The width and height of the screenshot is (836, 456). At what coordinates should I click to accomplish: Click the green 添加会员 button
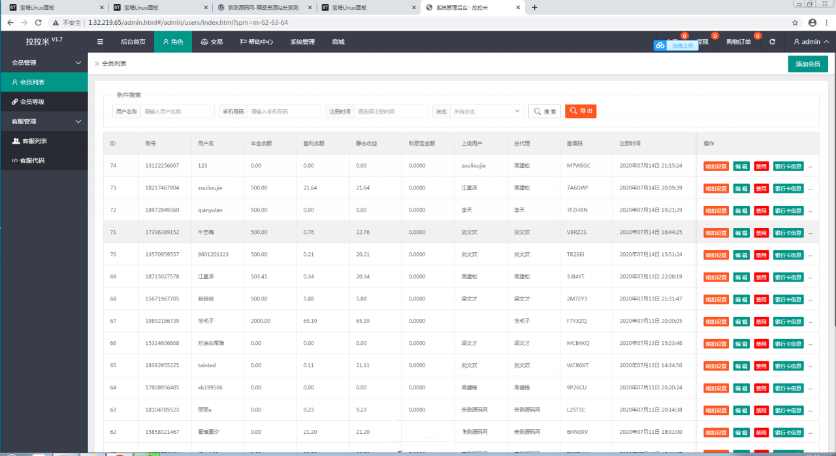[x=807, y=64]
